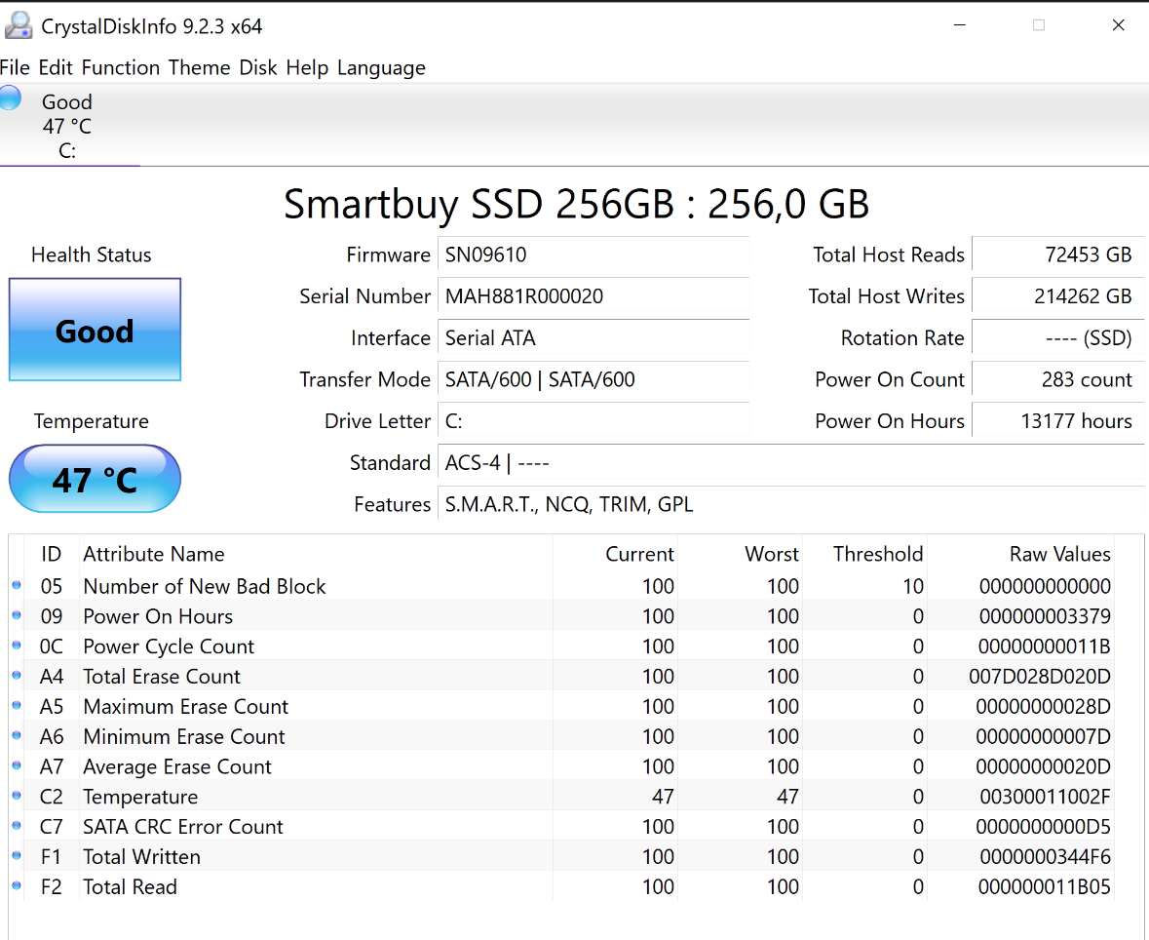Click the 47 °C temperature button
1149x940 pixels.
click(x=95, y=479)
